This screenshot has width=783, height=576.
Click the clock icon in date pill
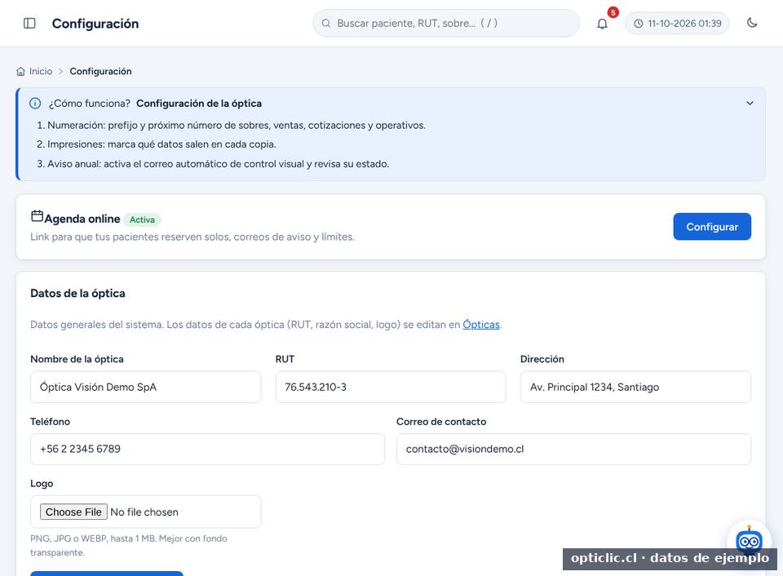[x=638, y=24]
